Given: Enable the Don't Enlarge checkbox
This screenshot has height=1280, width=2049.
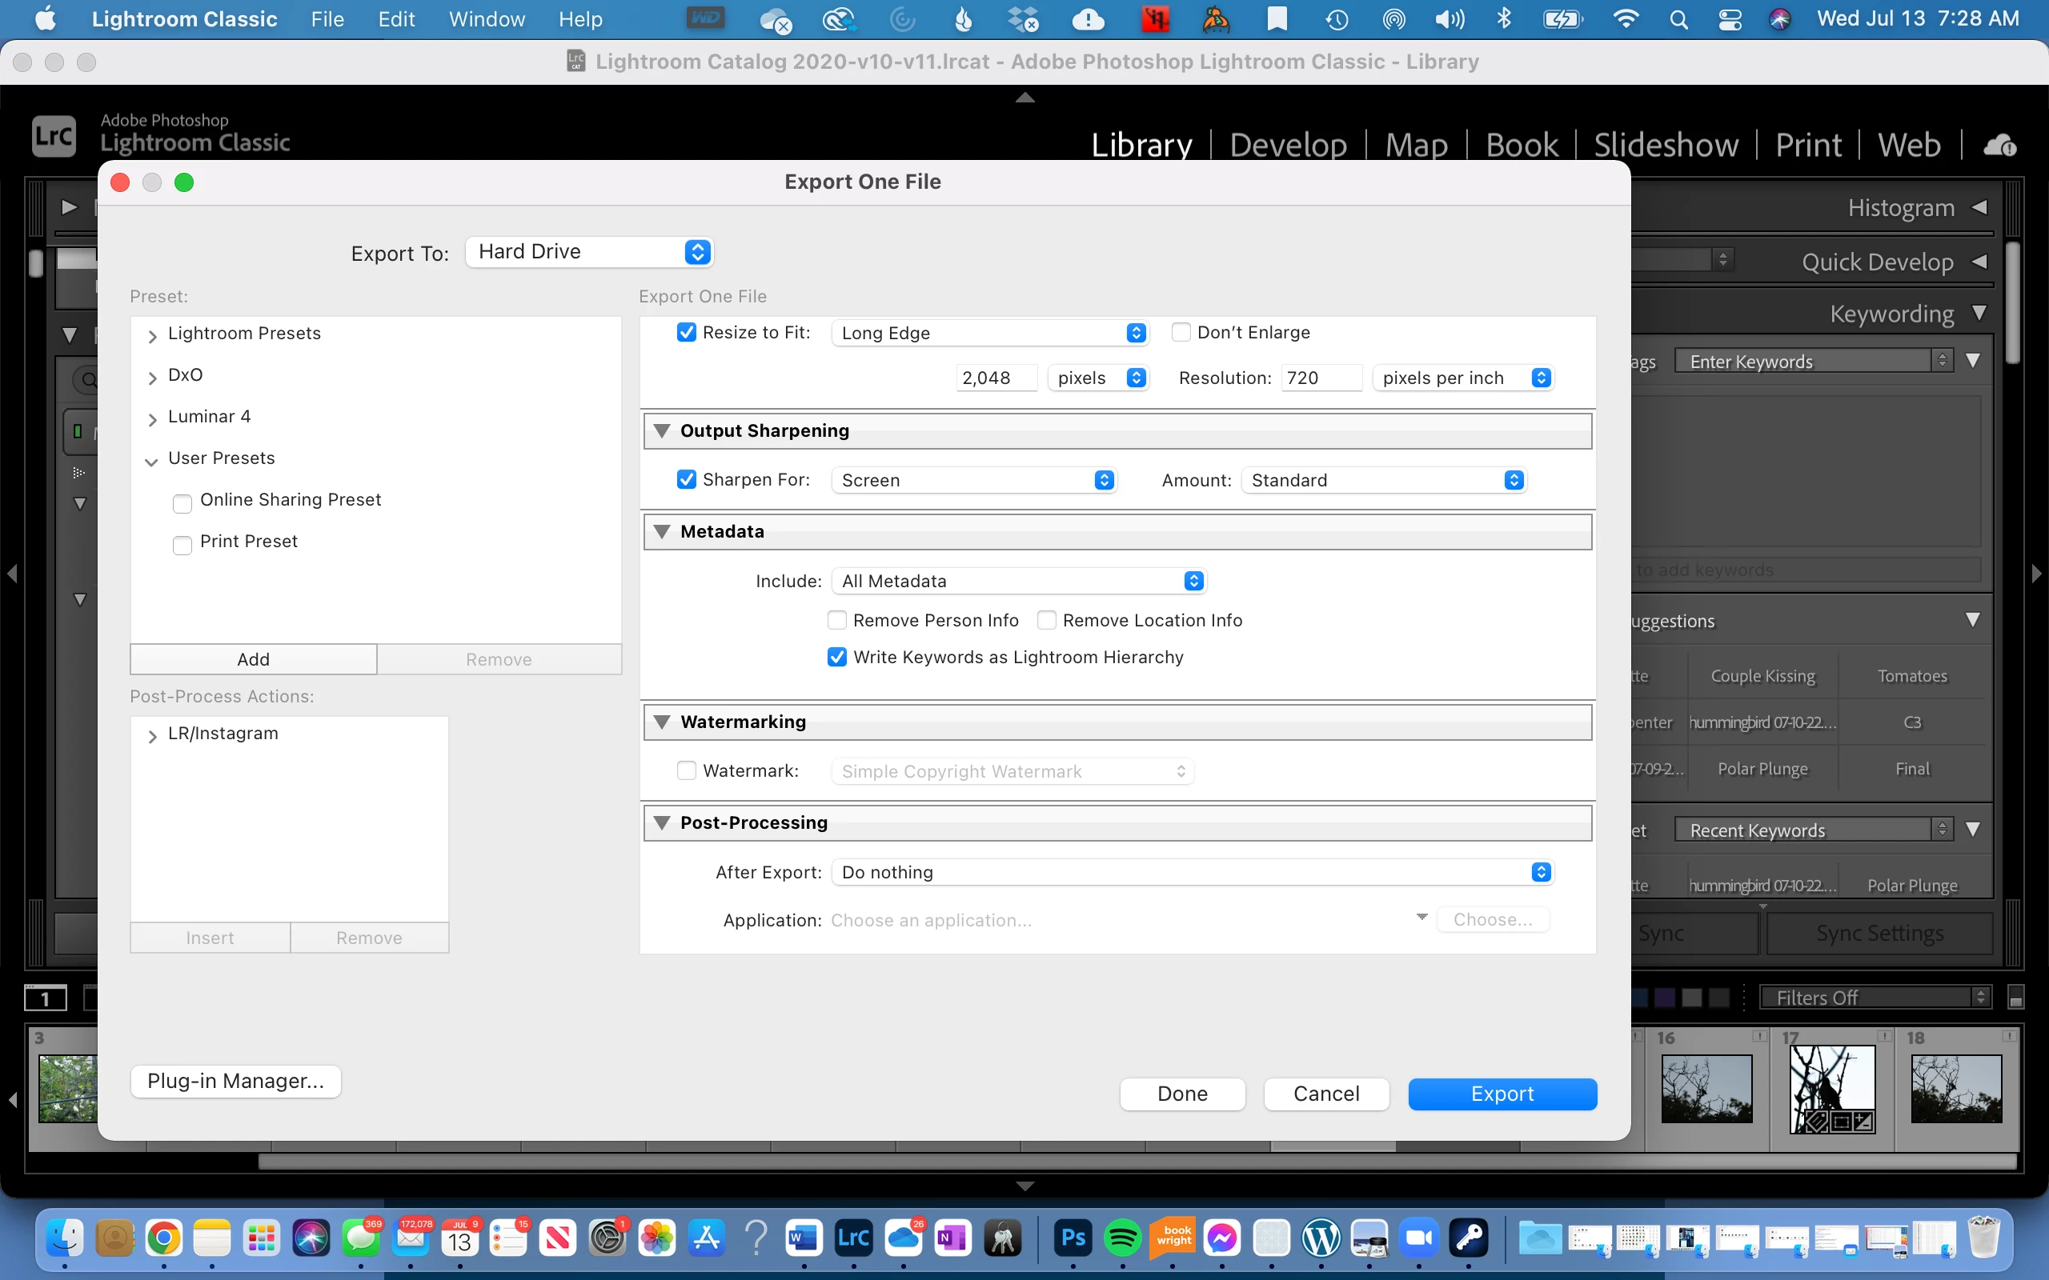Looking at the screenshot, I should coord(1181,332).
